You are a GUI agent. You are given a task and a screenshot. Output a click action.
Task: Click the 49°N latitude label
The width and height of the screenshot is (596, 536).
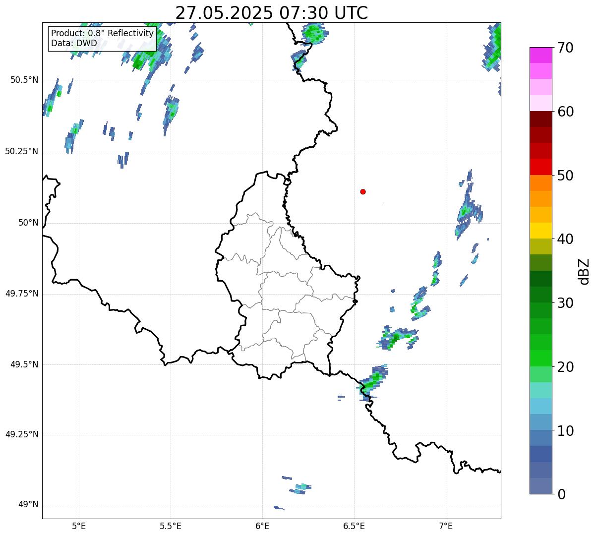(28, 505)
